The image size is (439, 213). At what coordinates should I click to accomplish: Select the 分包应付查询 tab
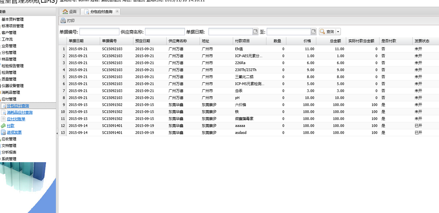(101, 12)
